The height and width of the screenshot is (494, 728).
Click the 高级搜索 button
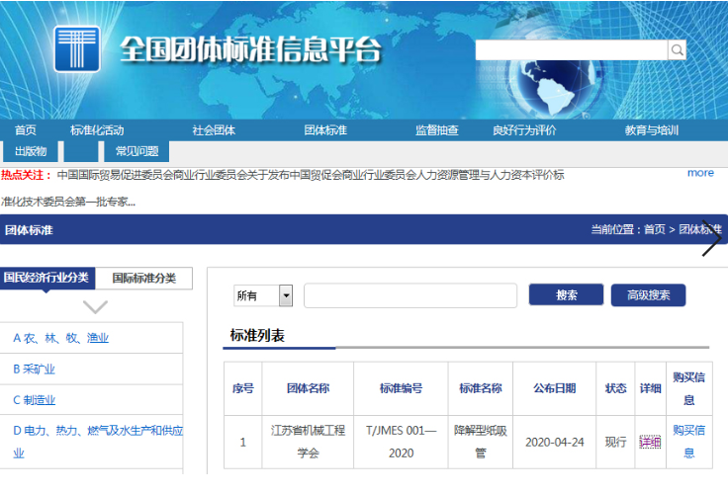coord(648,295)
